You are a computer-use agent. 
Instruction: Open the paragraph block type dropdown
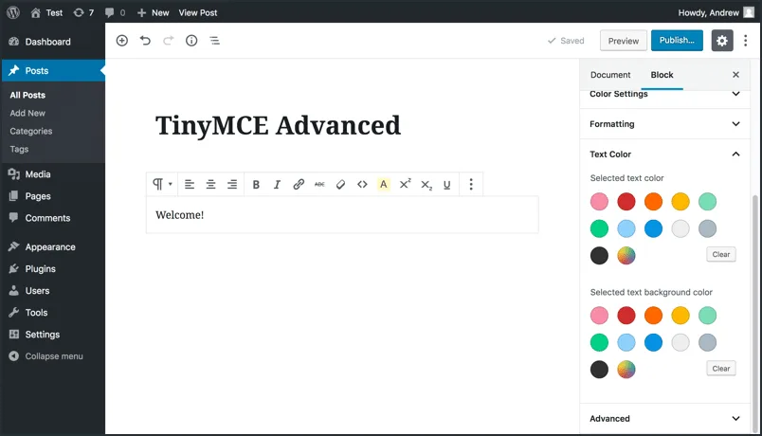point(162,185)
